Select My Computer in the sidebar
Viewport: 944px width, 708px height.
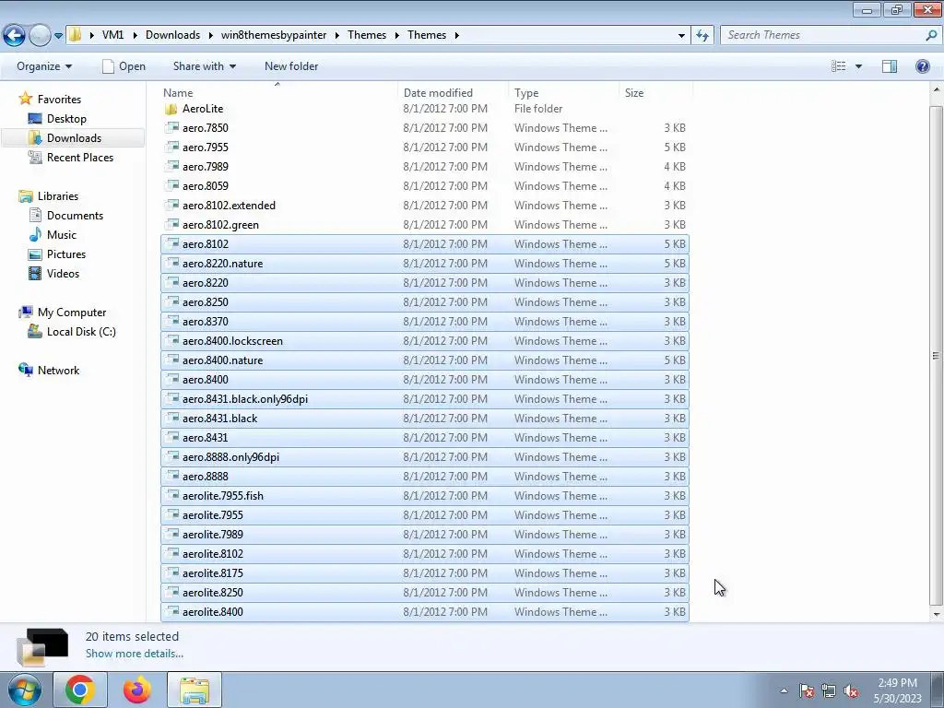(x=72, y=313)
